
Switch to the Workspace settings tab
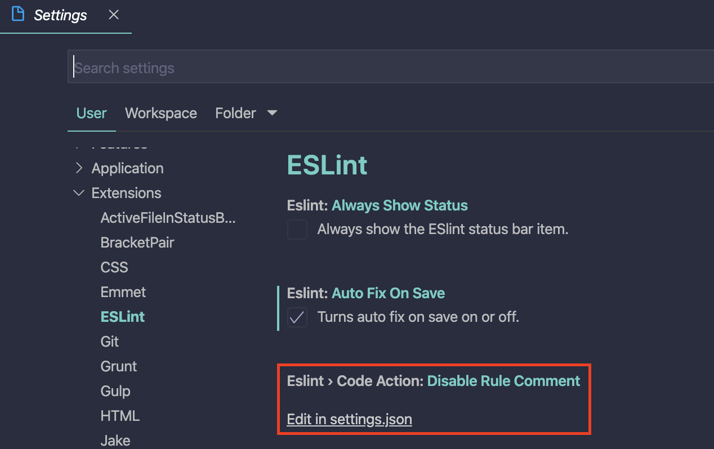pos(161,113)
